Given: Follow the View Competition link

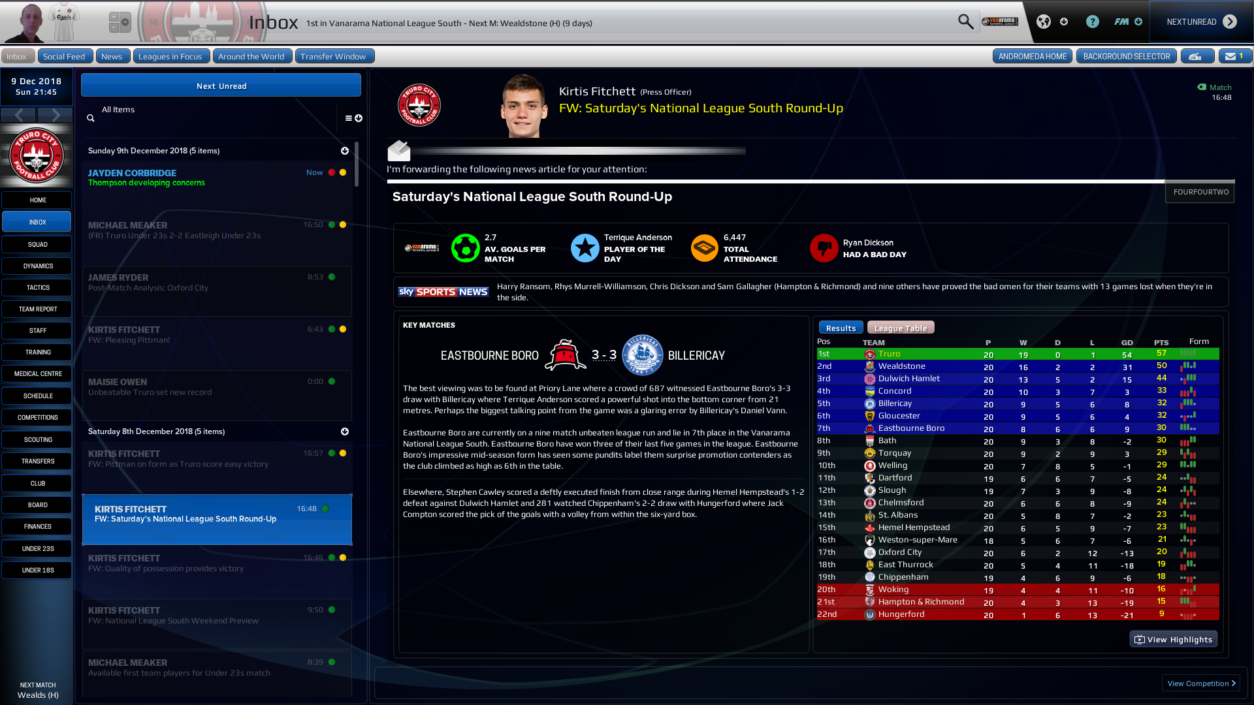Looking at the screenshot, I should [1201, 683].
